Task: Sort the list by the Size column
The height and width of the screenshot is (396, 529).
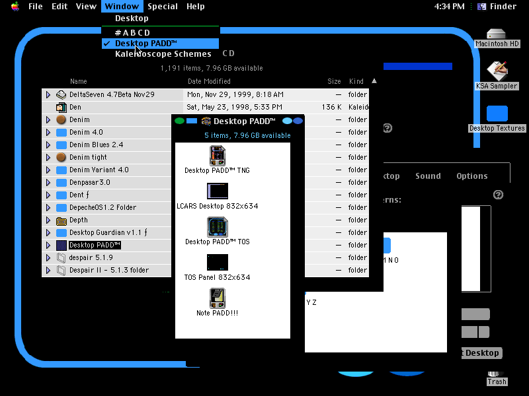Action: (x=334, y=81)
